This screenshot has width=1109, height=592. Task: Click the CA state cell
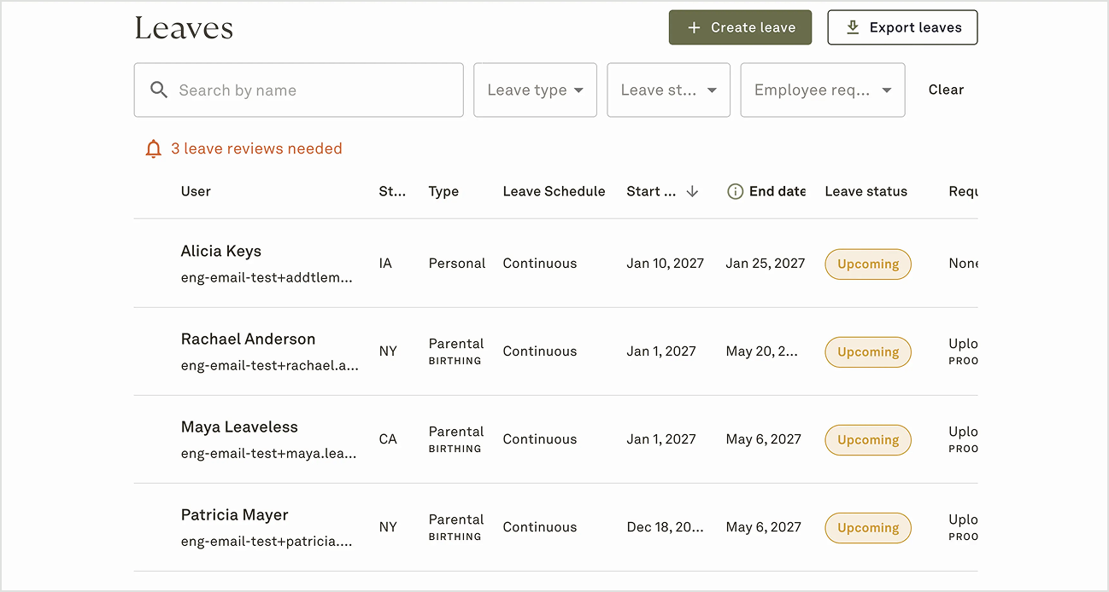tap(388, 439)
